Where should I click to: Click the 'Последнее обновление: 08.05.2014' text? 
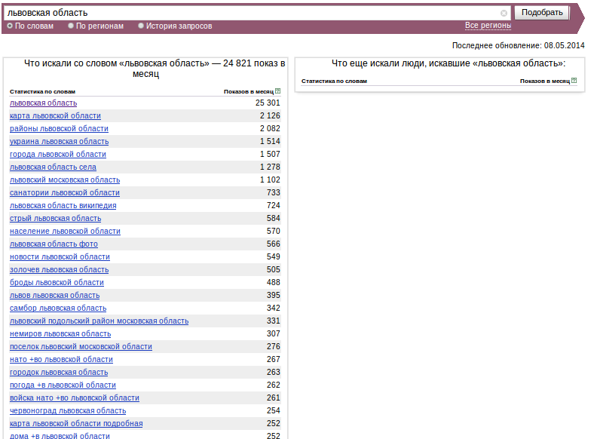point(519,45)
